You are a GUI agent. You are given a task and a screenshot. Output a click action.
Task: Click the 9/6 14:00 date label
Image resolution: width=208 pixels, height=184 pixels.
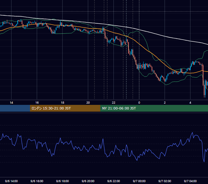click(x=11, y=181)
